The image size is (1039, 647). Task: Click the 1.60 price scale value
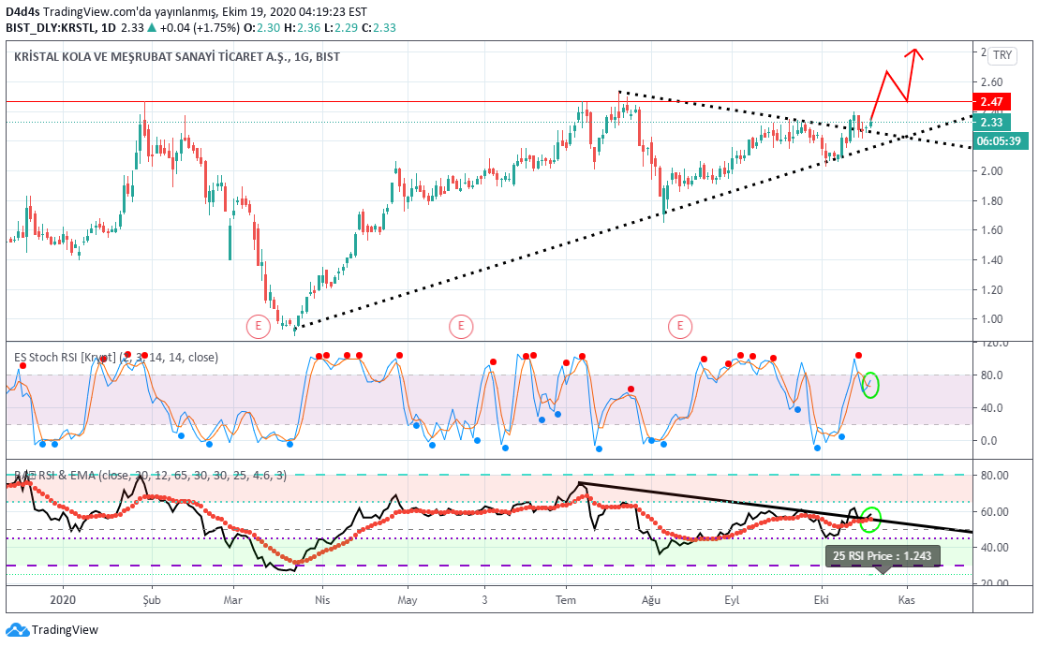(992, 230)
